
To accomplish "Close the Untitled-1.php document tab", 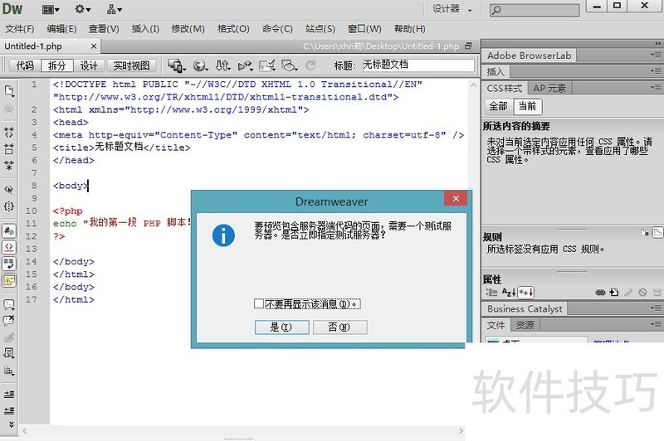I will point(94,46).
